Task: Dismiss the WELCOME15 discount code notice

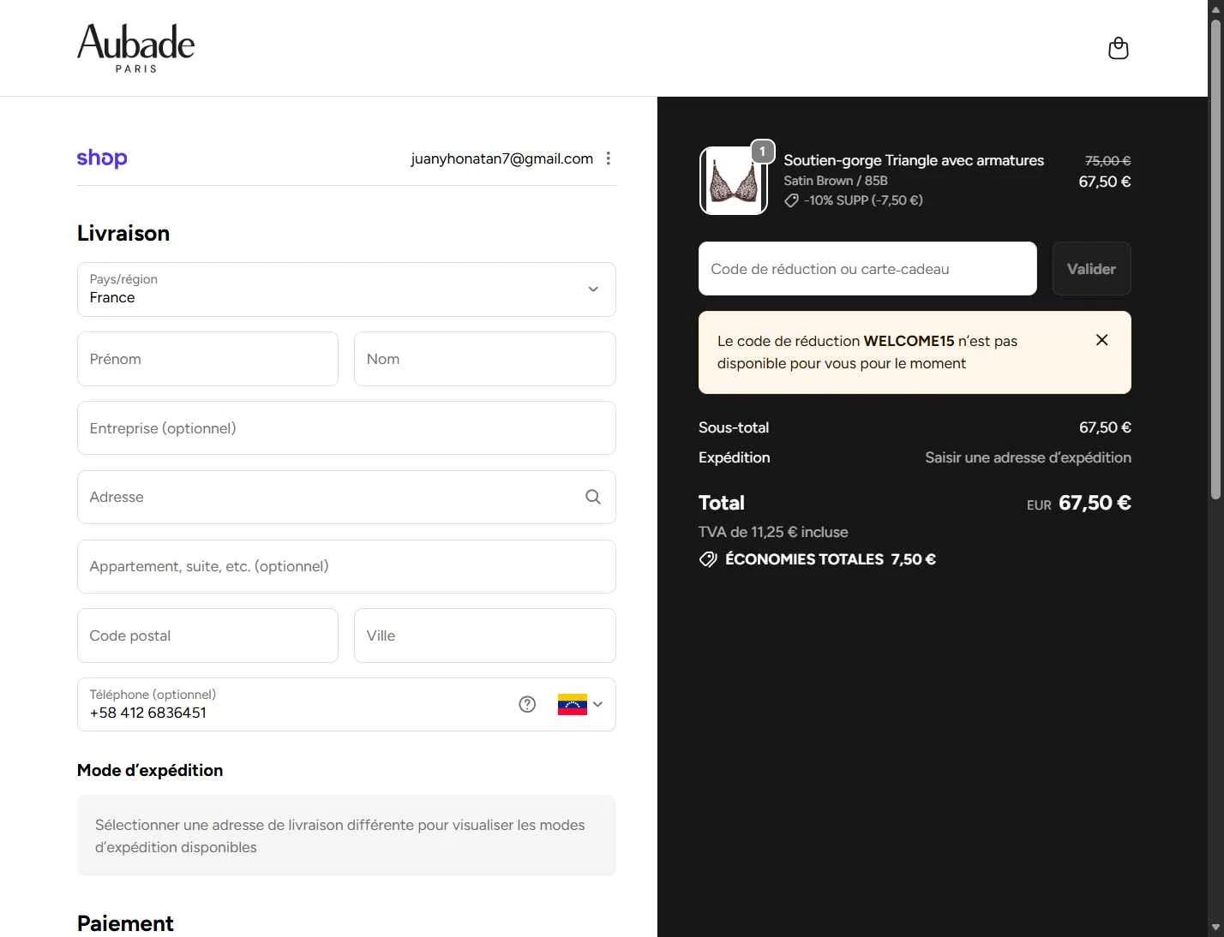Action: [1102, 340]
